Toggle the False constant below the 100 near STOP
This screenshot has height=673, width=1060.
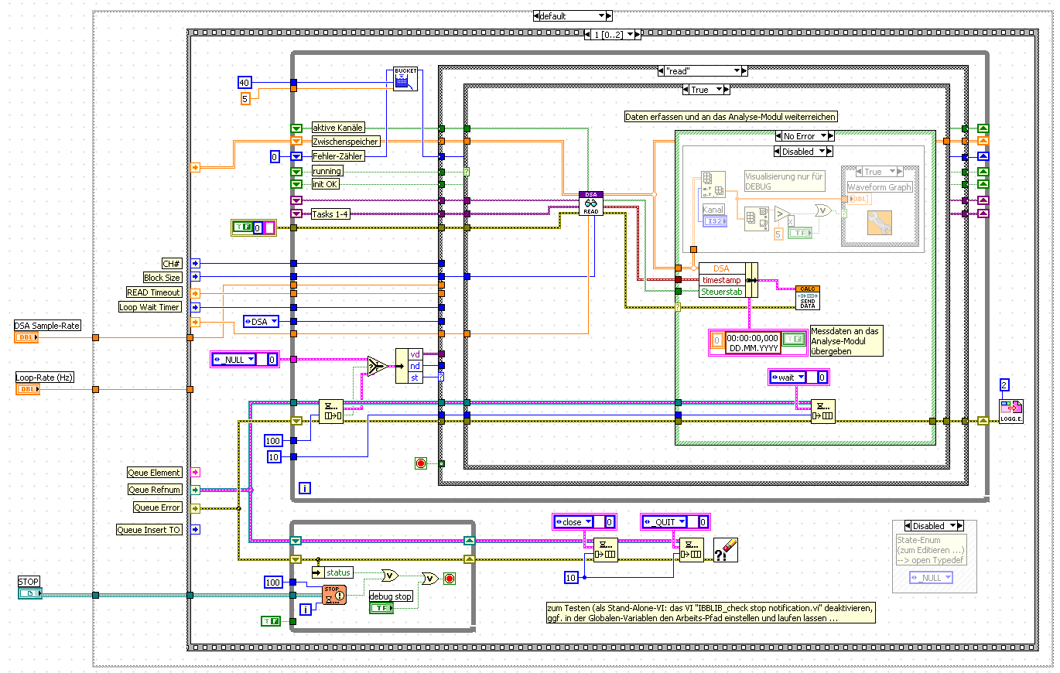[x=271, y=621]
